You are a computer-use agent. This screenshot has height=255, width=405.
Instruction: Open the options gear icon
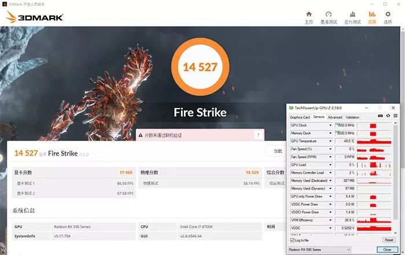click(x=388, y=14)
